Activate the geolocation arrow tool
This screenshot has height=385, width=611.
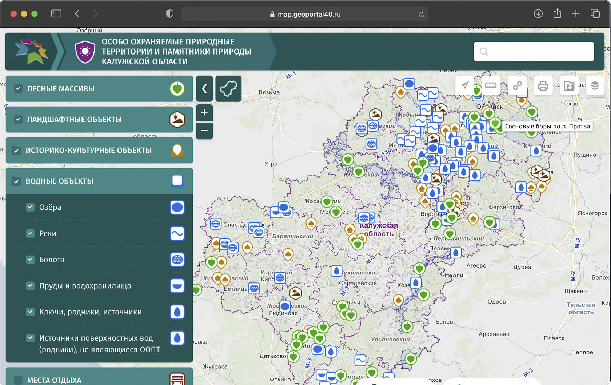pyautogui.click(x=465, y=85)
